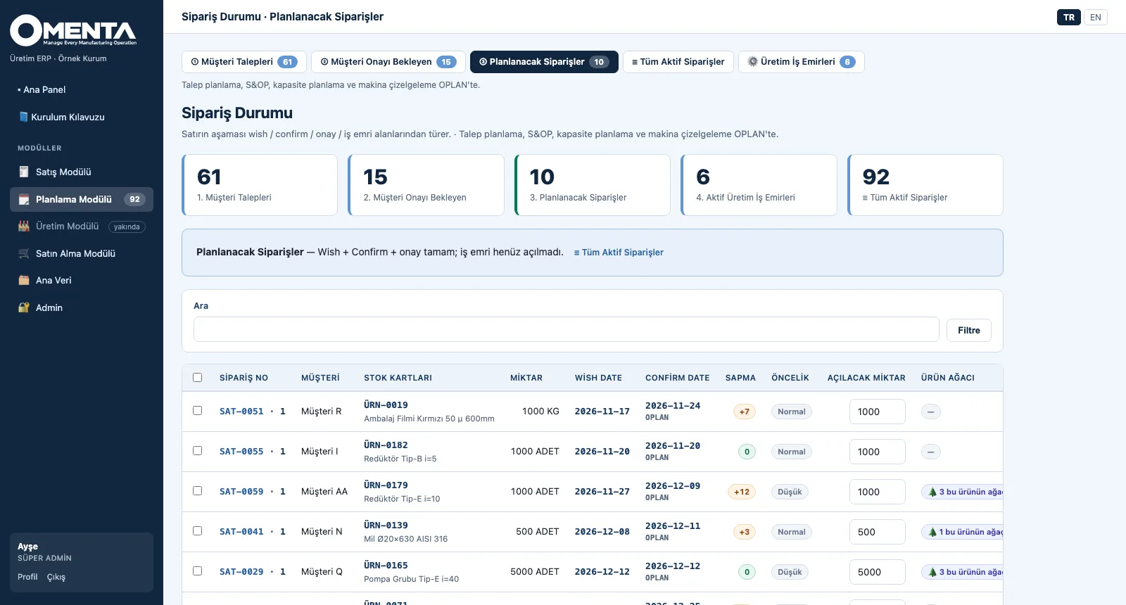The image size is (1126, 605).
Task: Open Ana Veri folder icon
Action: pos(23,281)
